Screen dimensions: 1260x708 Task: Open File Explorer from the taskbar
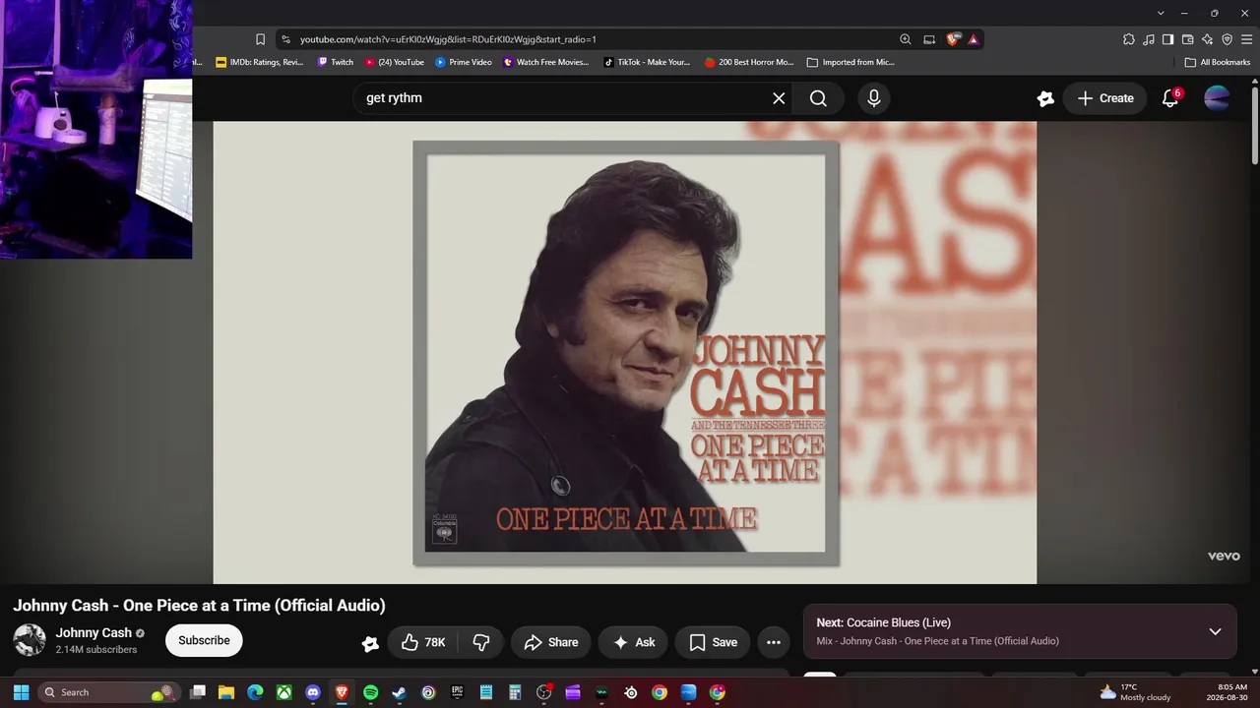click(x=226, y=692)
